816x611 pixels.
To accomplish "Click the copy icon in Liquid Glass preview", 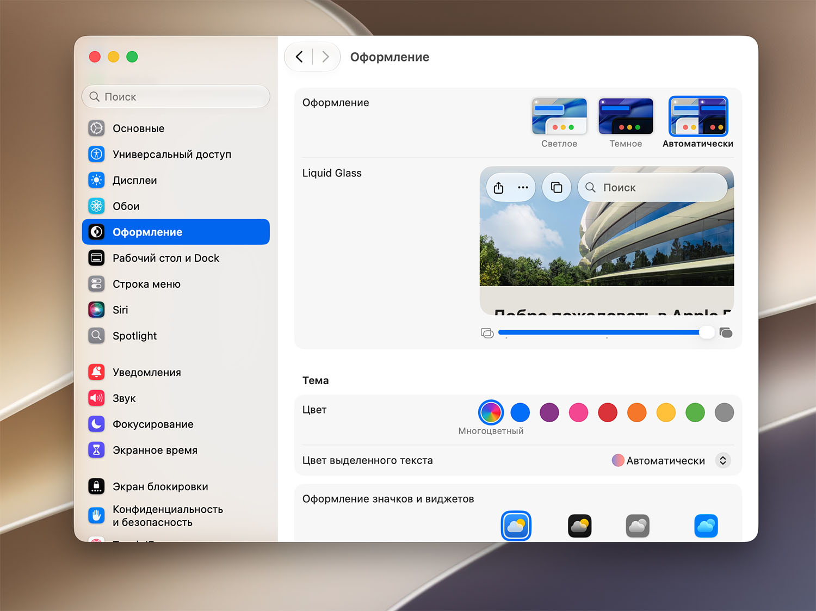I will (557, 187).
